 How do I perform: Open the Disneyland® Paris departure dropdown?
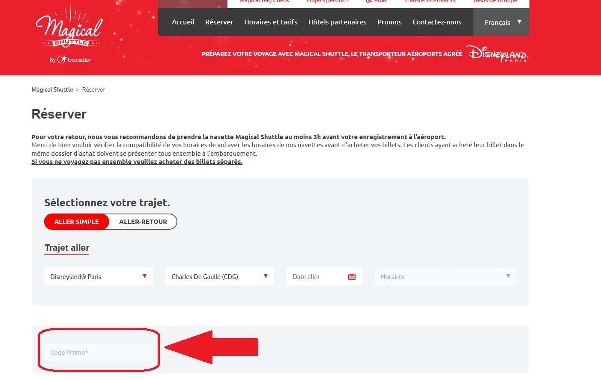point(99,276)
